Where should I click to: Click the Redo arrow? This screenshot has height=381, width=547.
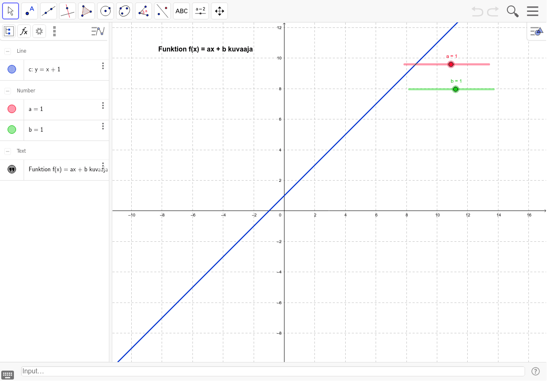coord(493,11)
